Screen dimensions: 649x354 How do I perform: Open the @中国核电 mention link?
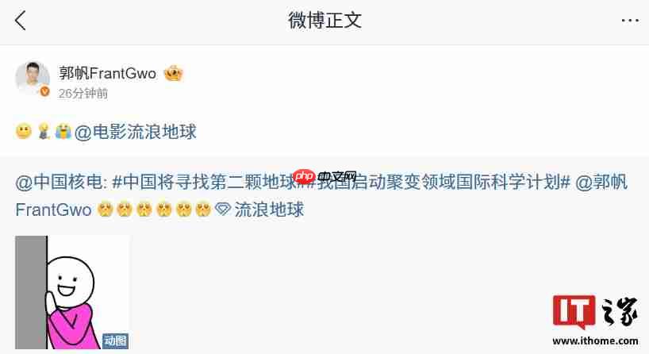tap(61, 183)
